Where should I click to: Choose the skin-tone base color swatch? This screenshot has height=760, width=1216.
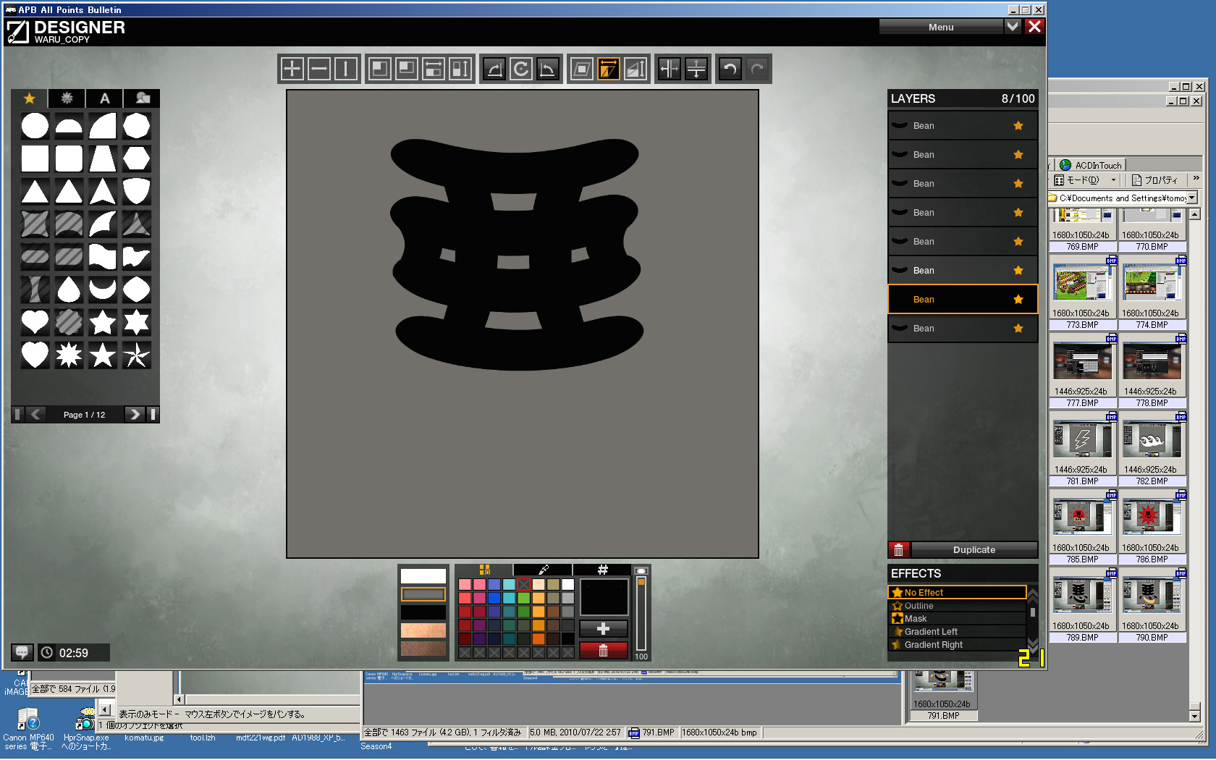point(423,630)
